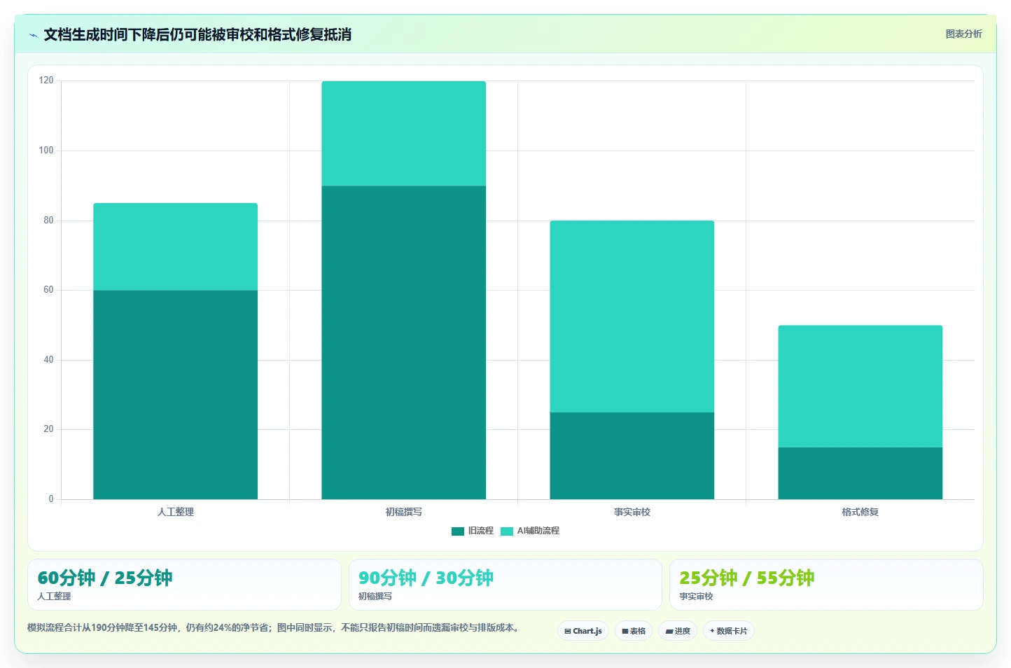
Task: Click the 人工整理 x-axis label
Action: [x=175, y=512]
